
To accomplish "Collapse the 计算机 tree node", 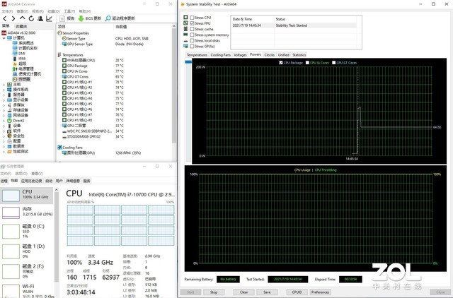I will pos(4,38).
